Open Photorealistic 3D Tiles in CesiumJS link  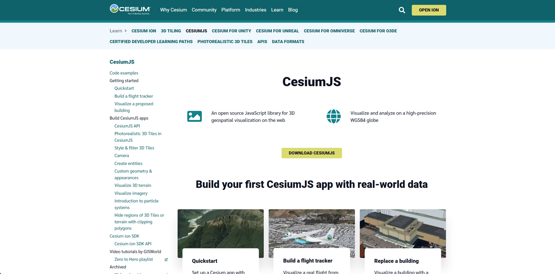pyautogui.click(x=138, y=137)
